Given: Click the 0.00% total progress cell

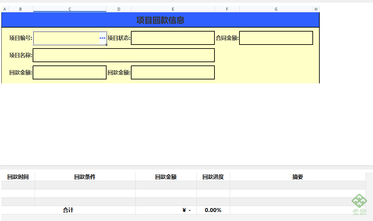Looking at the screenshot, I should click(x=213, y=210).
